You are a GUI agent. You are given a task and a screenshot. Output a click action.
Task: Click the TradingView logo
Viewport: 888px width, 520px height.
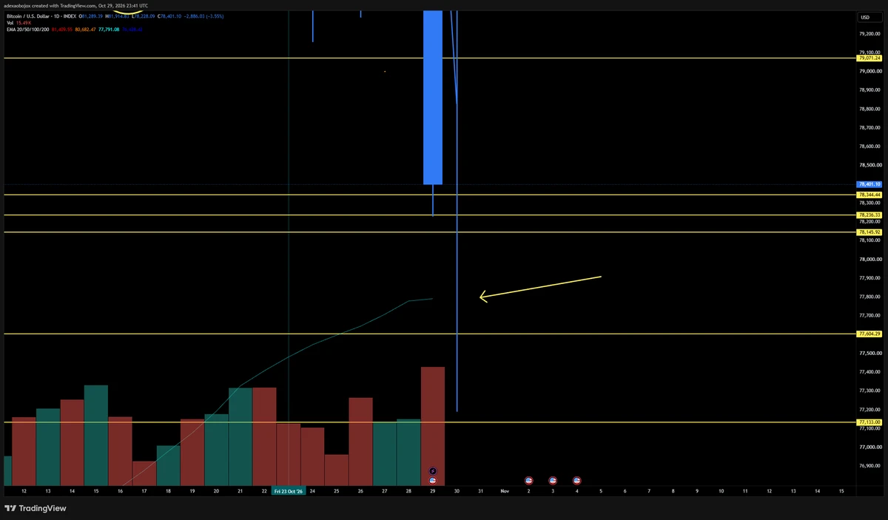tap(36, 508)
